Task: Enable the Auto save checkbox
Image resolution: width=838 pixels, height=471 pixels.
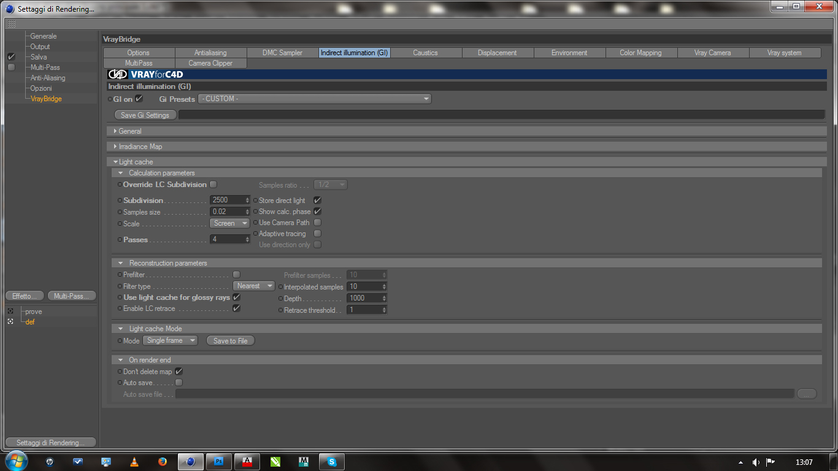Action: click(179, 383)
